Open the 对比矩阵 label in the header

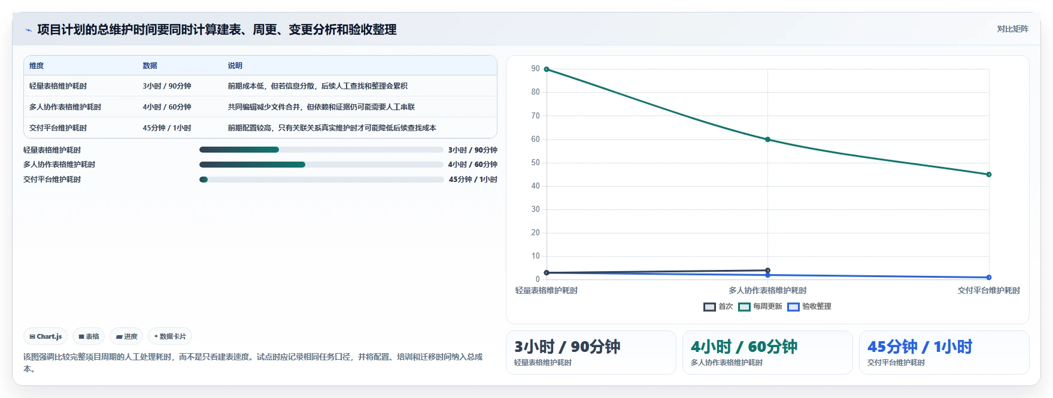click(x=1012, y=29)
